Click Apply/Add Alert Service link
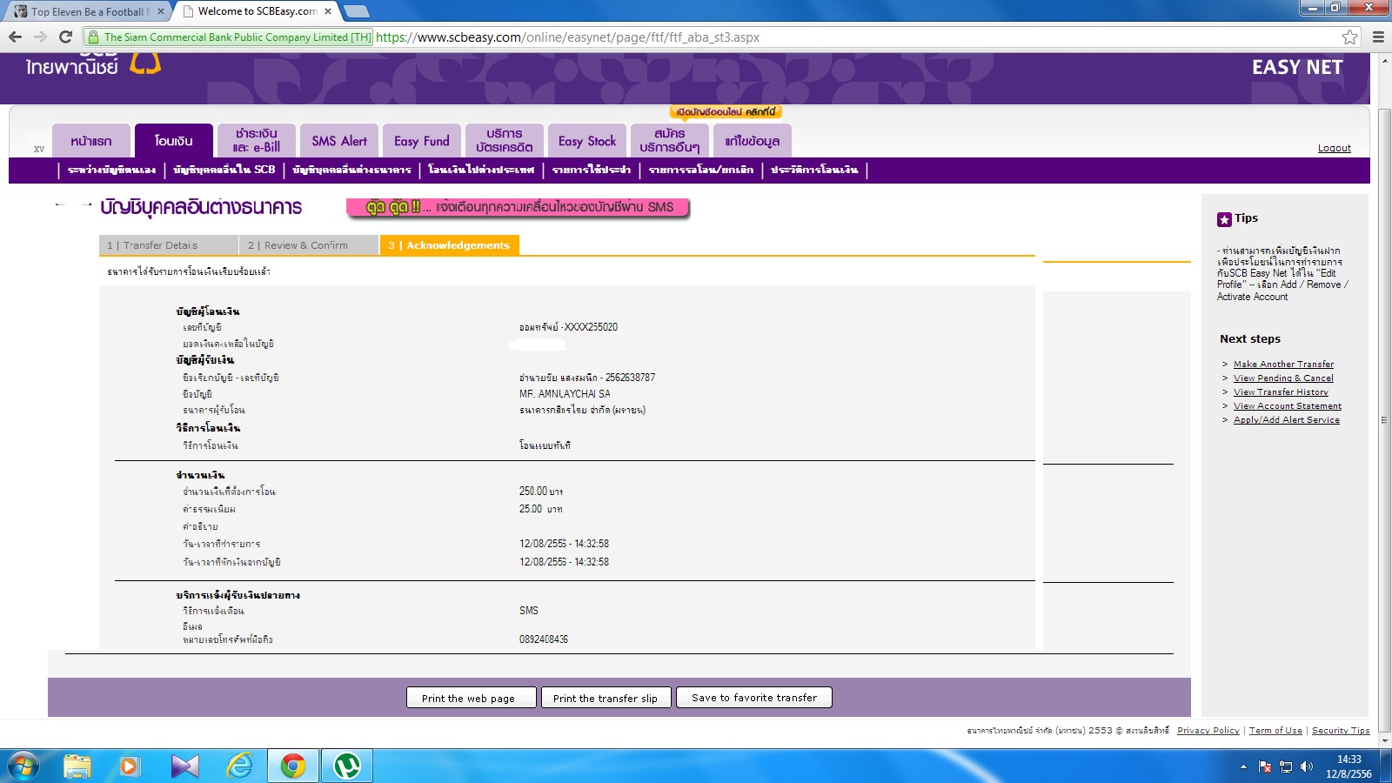This screenshot has width=1392, height=783. click(x=1287, y=420)
